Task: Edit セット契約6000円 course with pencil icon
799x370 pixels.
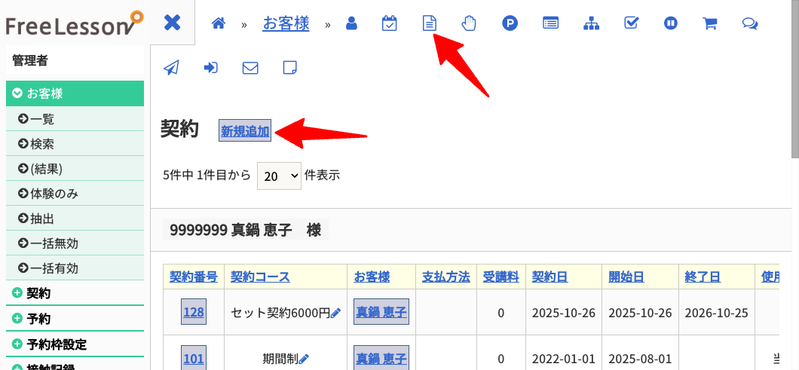Action: pyautogui.click(x=336, y=313)
